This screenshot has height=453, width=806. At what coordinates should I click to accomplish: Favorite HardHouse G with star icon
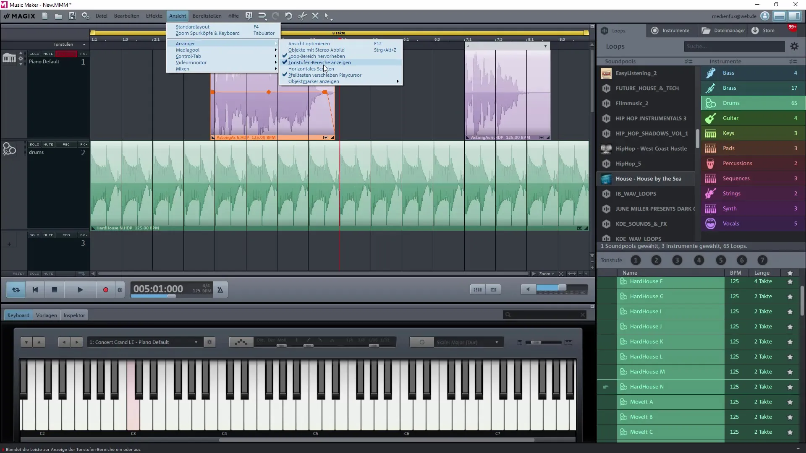790,297
